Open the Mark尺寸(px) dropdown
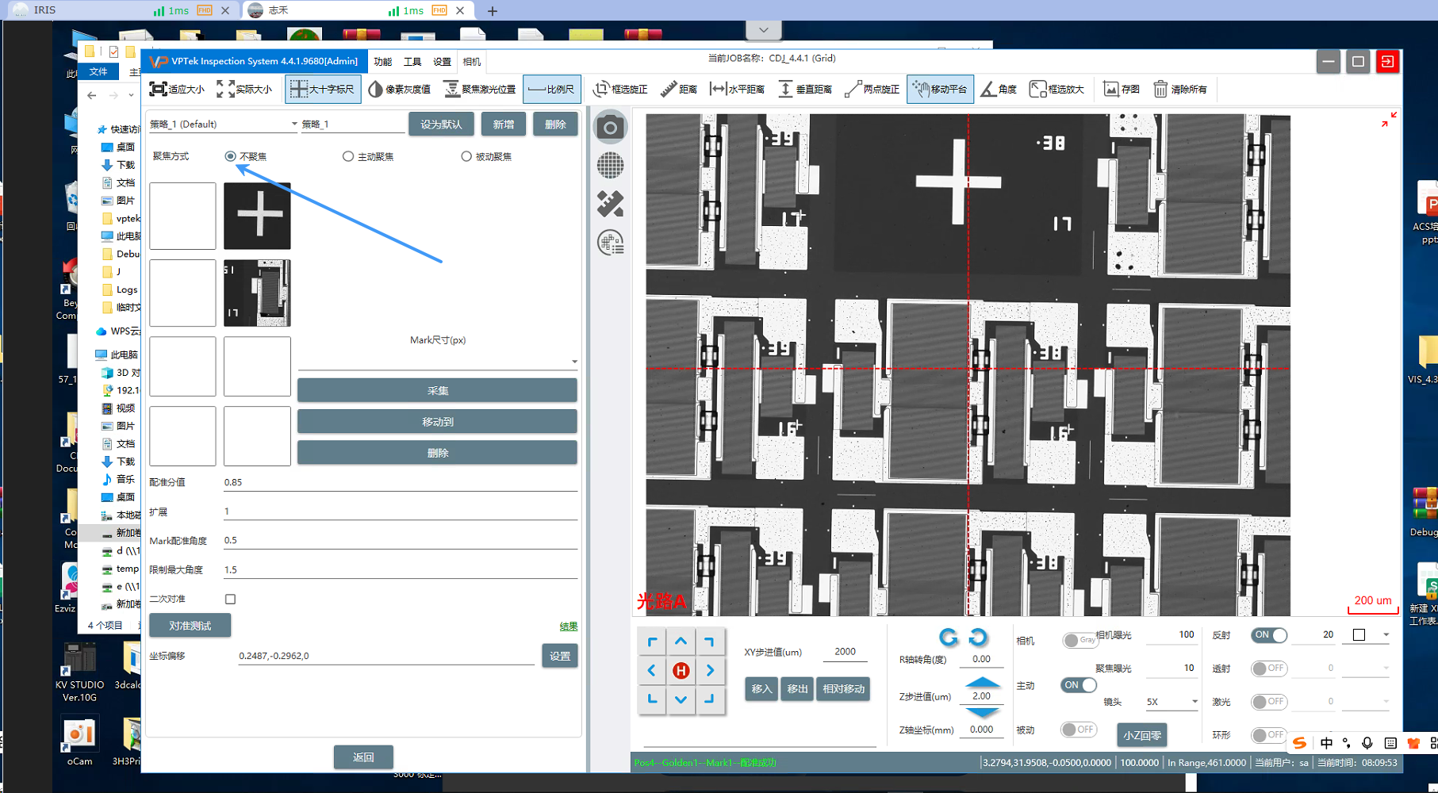Screen dimensions: 1438x793 (x=438, y=362)
